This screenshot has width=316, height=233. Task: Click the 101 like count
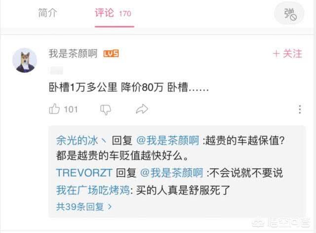coord(71,110)
